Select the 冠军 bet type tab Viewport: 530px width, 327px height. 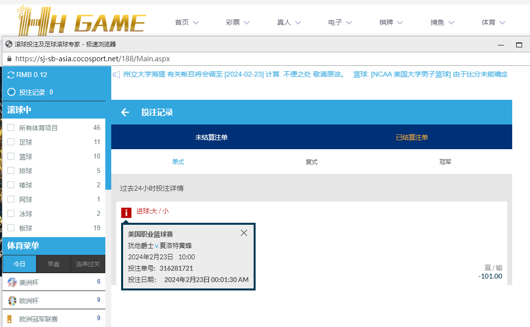(445, 162)
